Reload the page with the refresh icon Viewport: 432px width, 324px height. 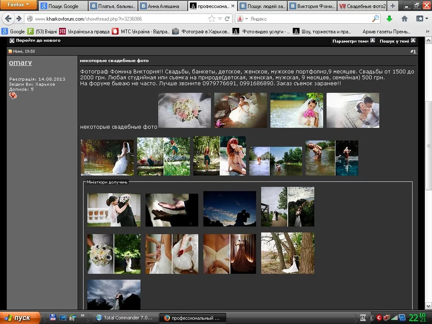click(x=227, y=19)
